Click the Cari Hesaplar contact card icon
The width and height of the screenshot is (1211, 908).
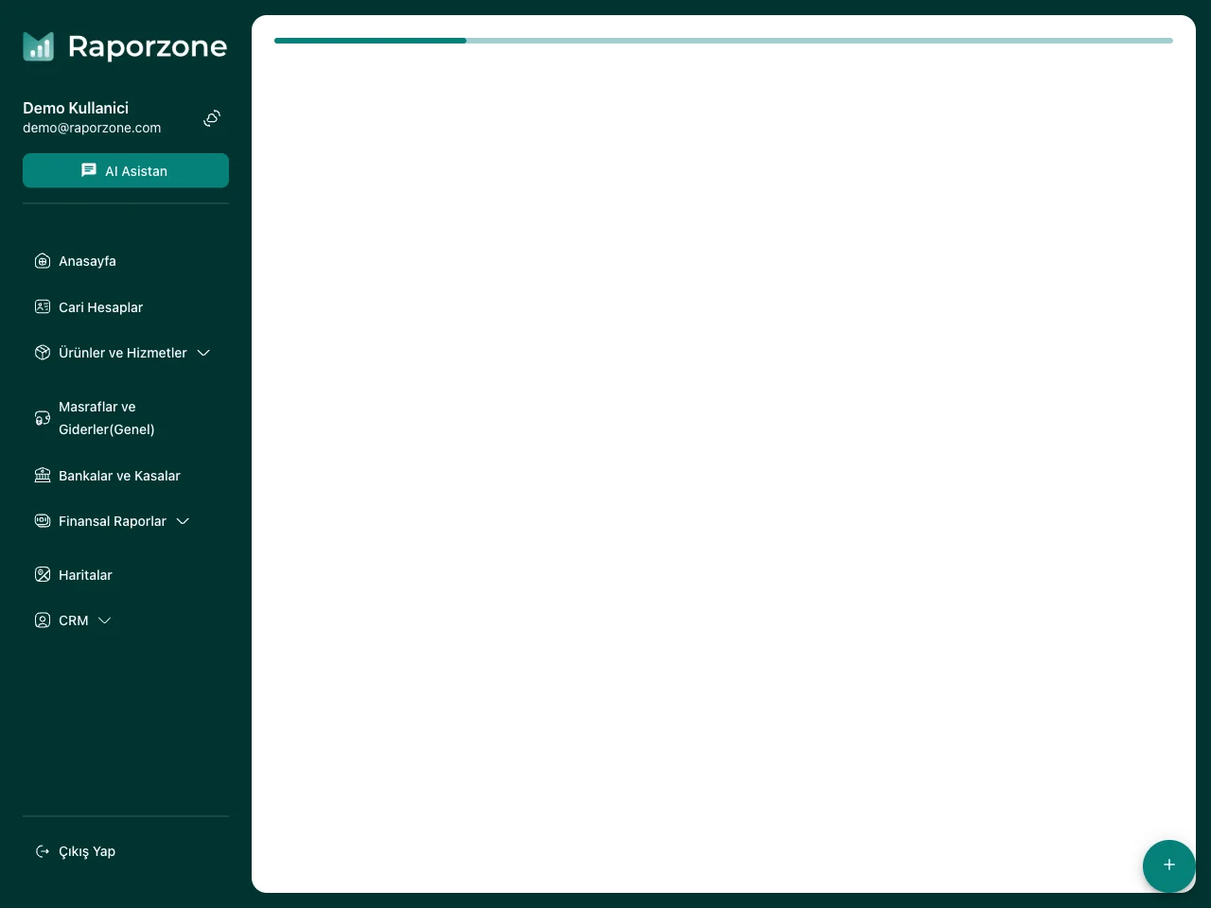click(43, 306)
